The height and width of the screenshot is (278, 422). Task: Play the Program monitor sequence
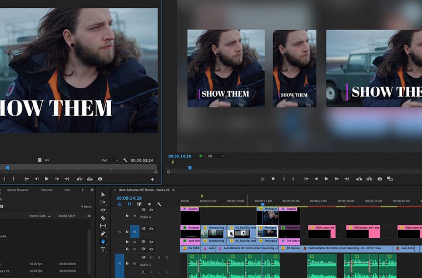(326, 179)
